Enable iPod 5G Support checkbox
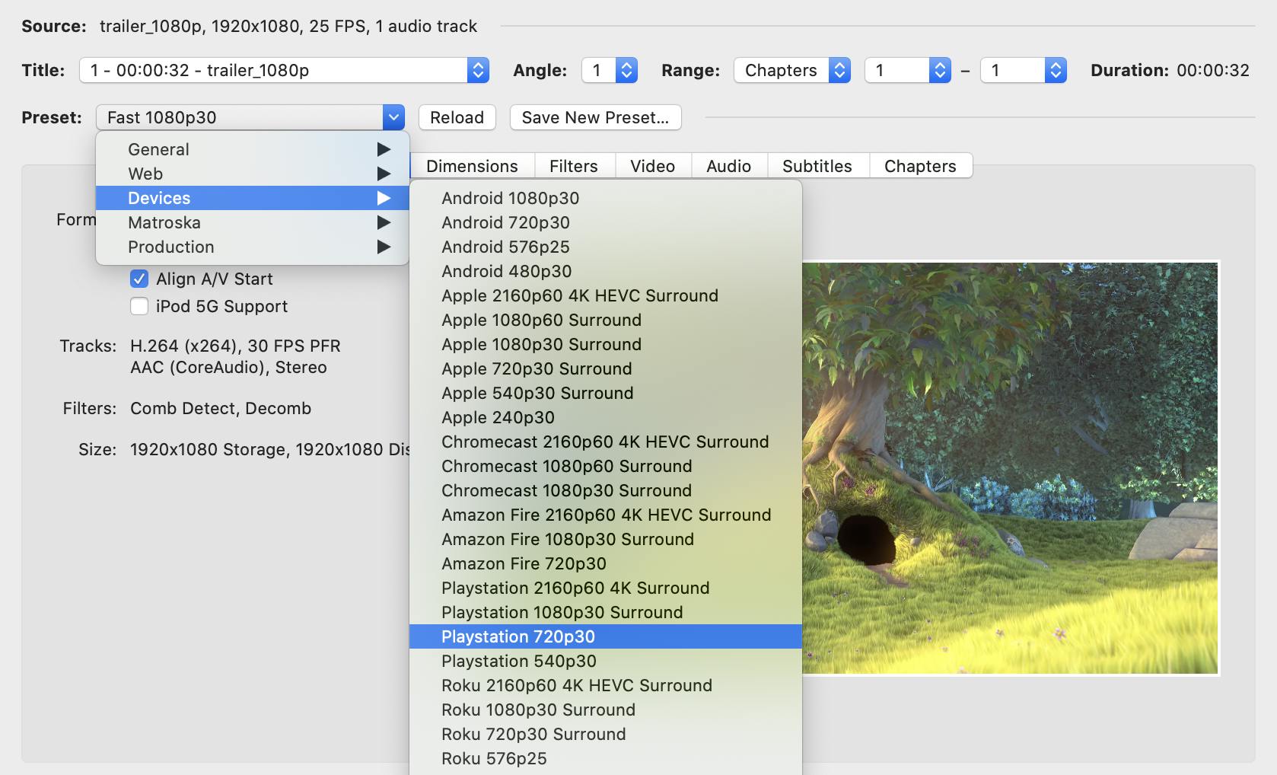 tap(139, 306)
